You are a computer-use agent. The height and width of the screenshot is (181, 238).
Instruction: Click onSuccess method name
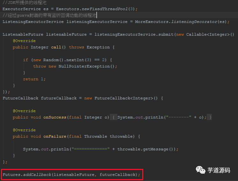pyautogui.click(x=55, y=117)
